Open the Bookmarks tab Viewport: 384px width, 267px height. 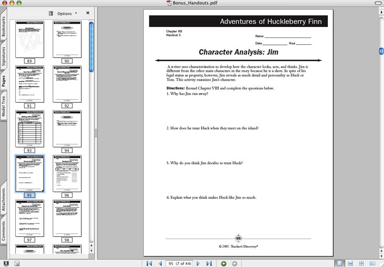tap(3, 26)
